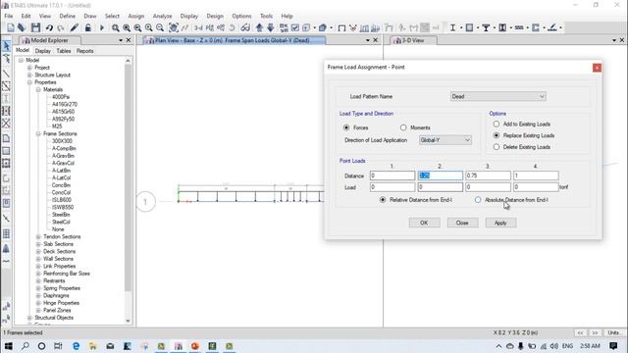628x353 pixels.
Task: Close the Frame Load Assignment dialog with red X
Action: tap(597, 68)
